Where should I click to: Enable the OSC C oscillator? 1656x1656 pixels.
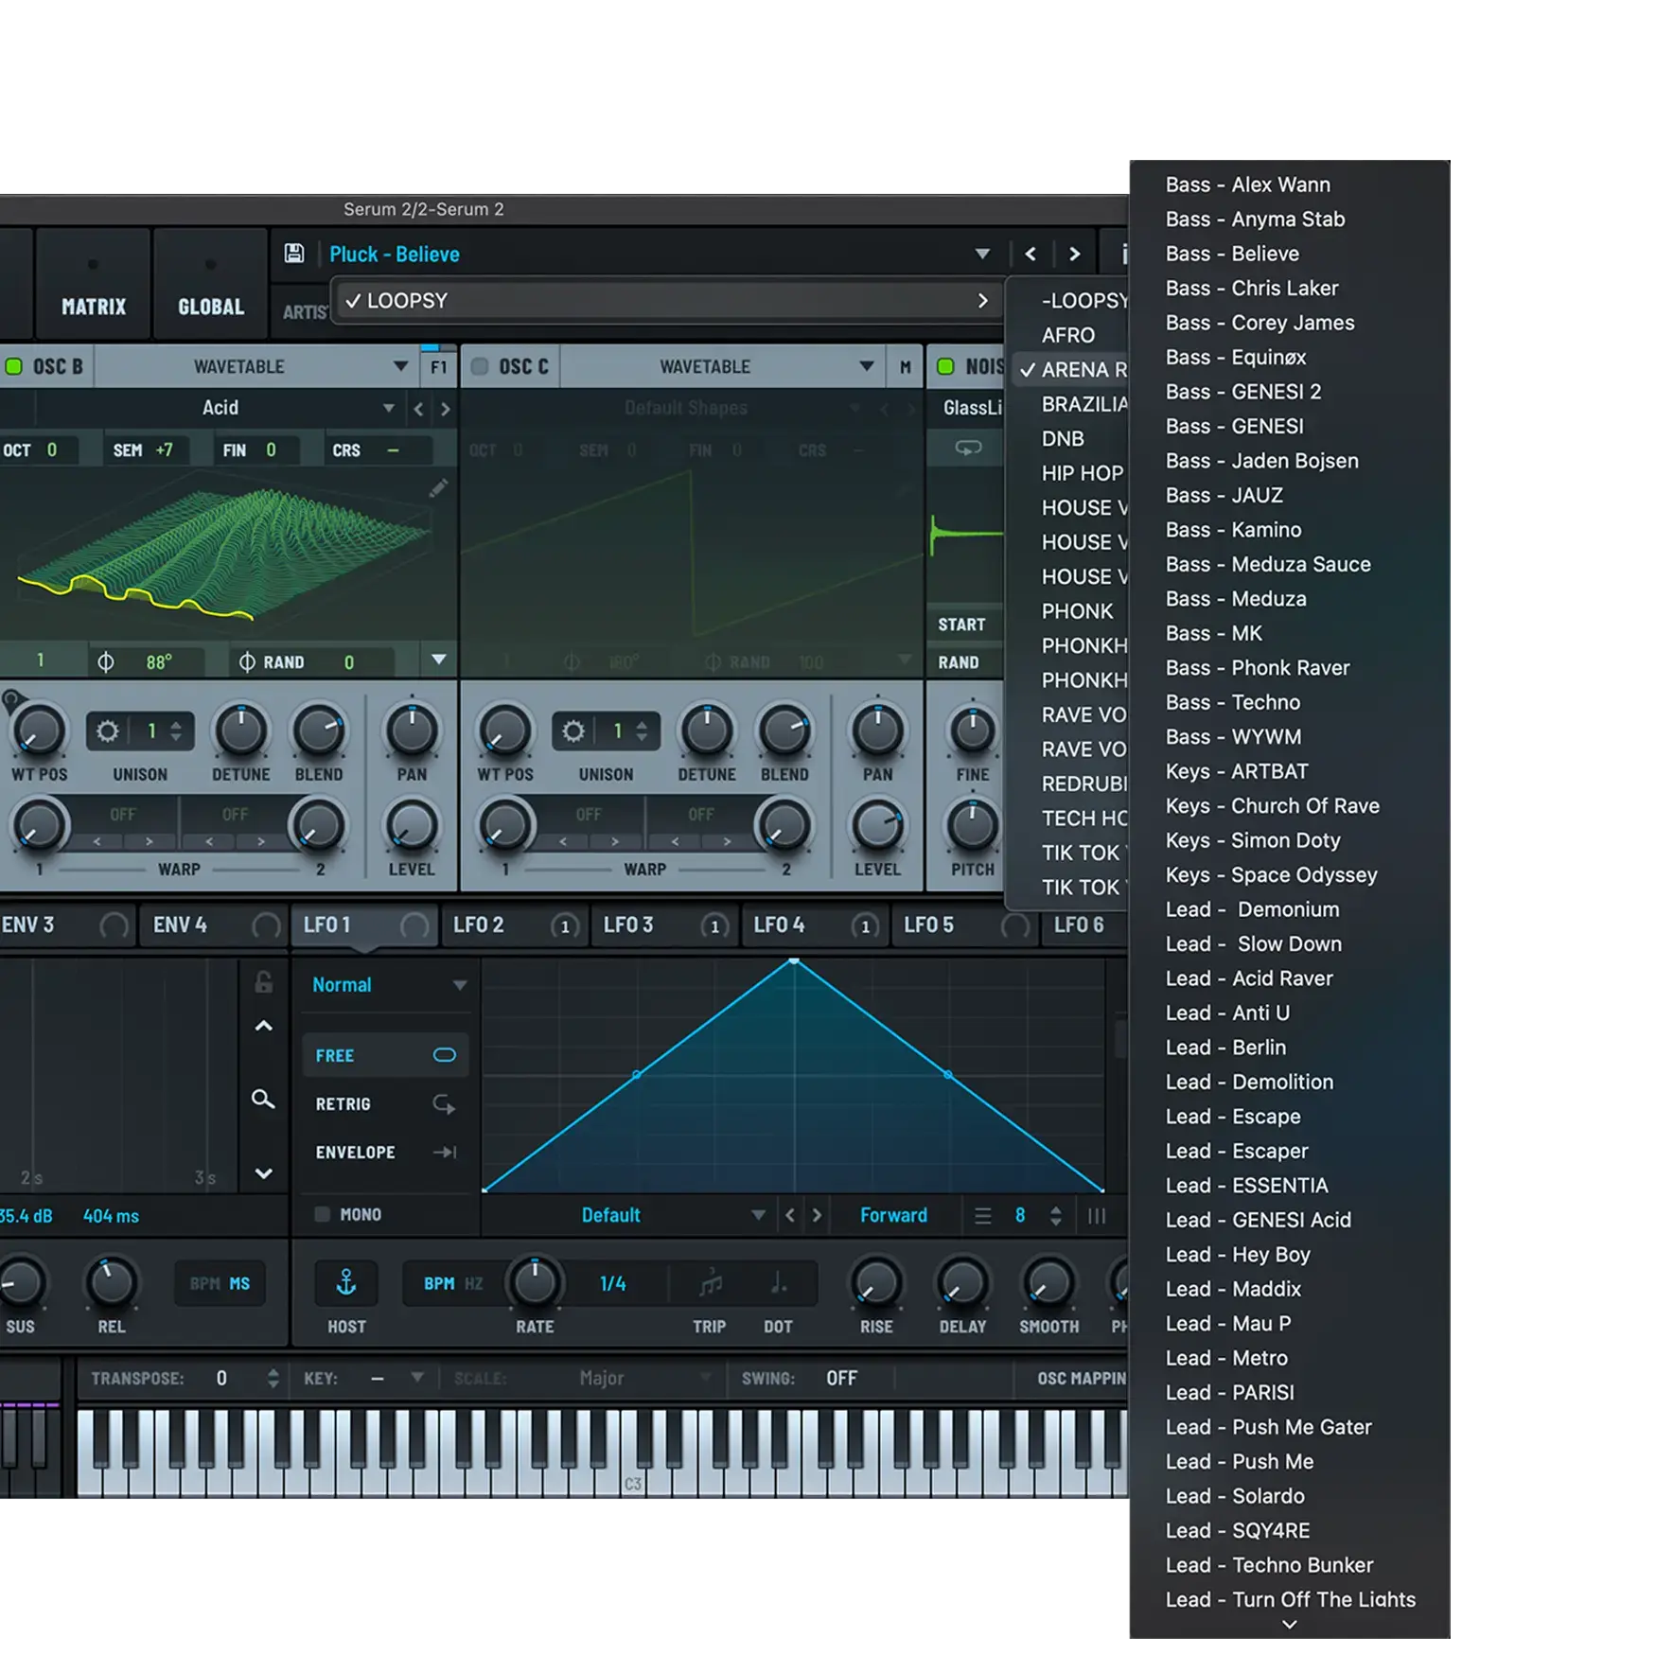pyautogui.click(x=480, y=366)
